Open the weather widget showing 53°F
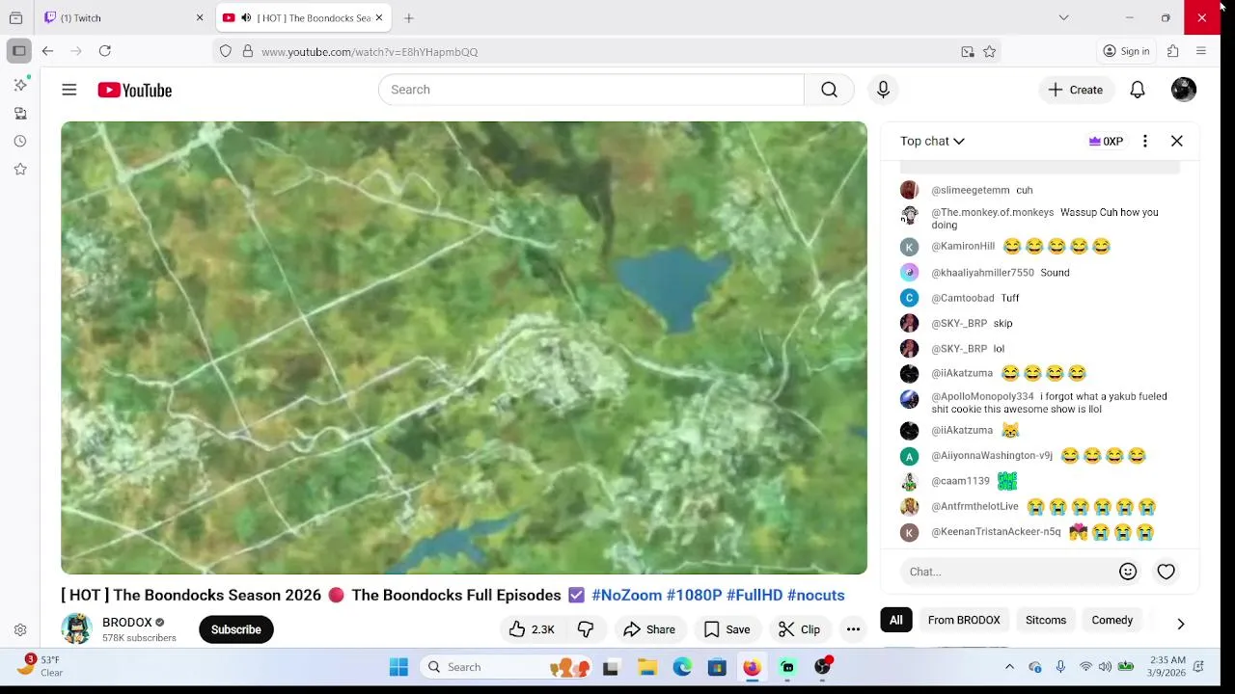 point(41,666)
